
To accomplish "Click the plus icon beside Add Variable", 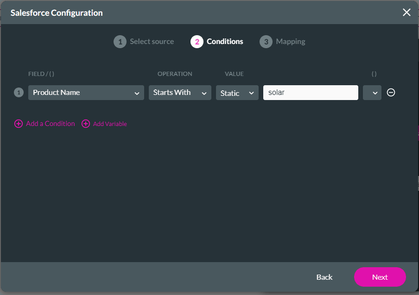I will (x=86, y=124).
